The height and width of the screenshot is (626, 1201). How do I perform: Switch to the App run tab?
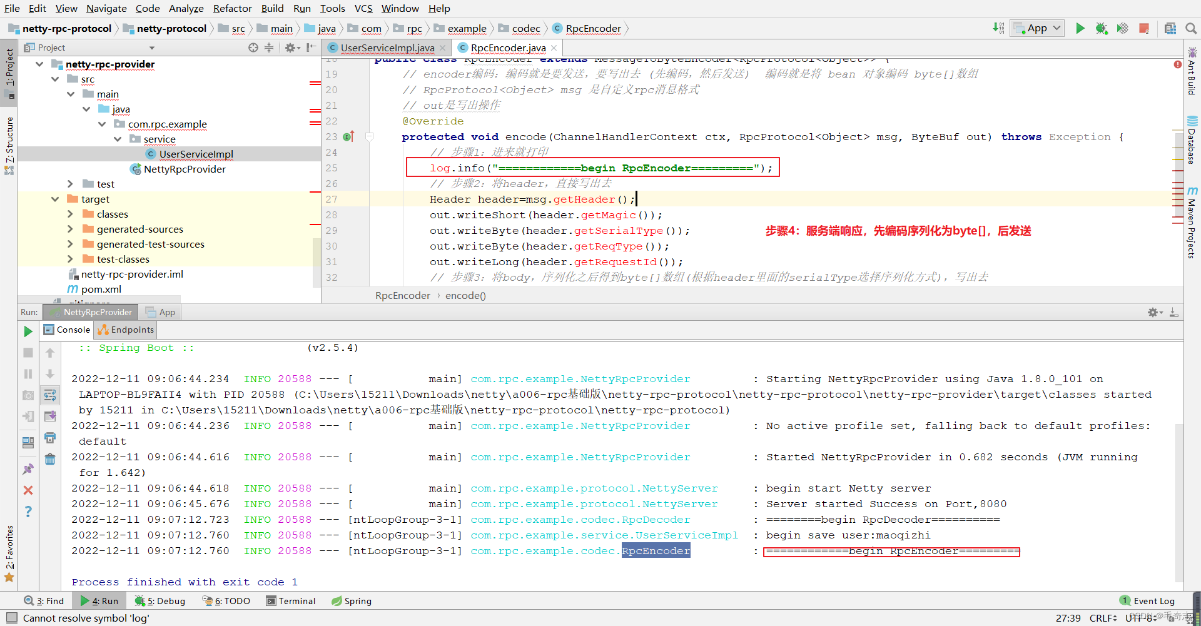coord(160,312)
